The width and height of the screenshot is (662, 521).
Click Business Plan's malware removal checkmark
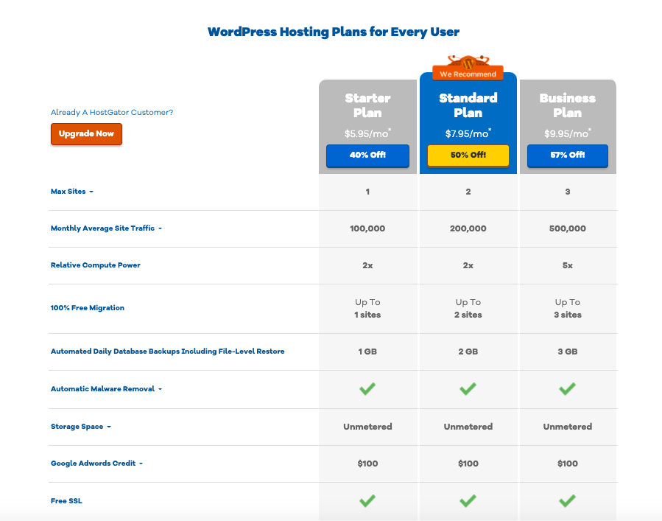567,388
